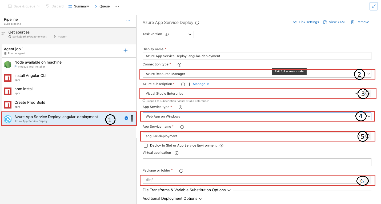Image resolution: width=381 pixels, height=204 pixels.
Task: Click inside the Virtual application input field
Action: (x=257, y=162)
